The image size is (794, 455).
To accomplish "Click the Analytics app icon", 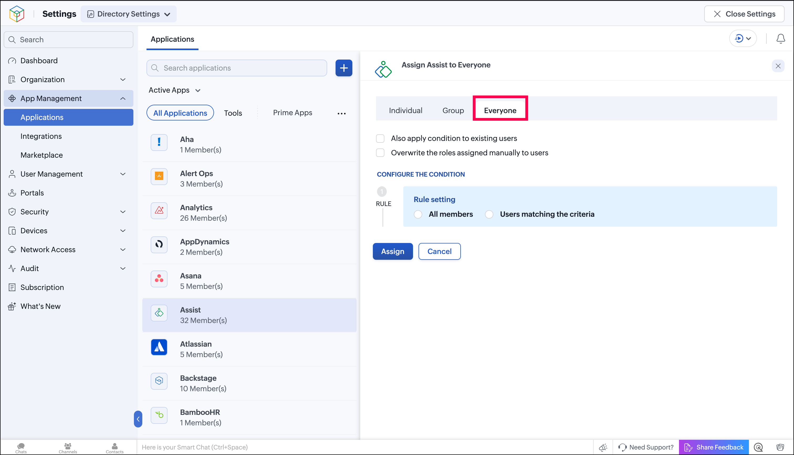I will tap(159, 210).
